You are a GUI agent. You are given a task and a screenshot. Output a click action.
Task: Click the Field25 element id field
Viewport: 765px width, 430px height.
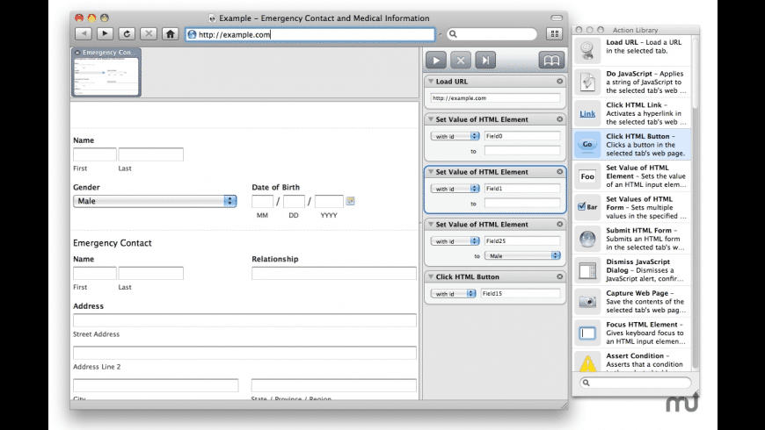[x=522, y=241]
